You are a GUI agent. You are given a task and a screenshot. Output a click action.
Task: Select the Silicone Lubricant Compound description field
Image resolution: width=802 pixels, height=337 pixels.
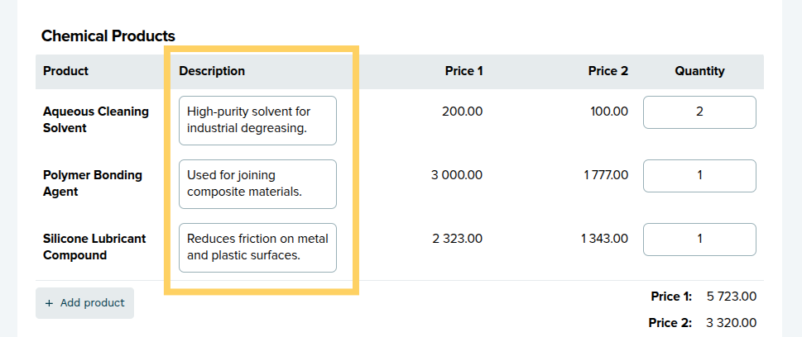257,247
